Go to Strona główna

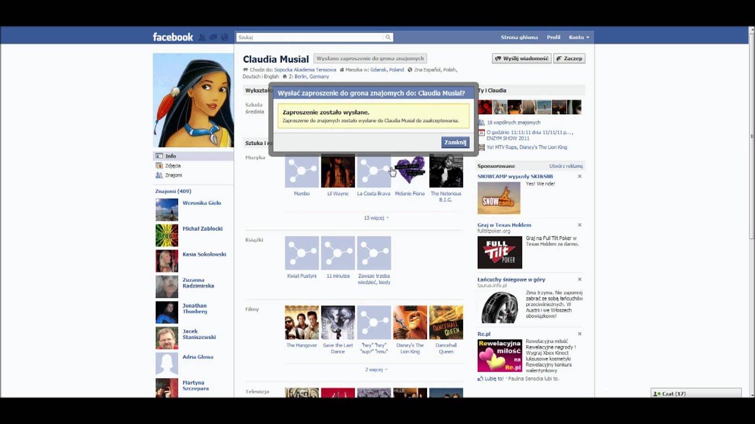pyautogui.click(x=519, y=37)
